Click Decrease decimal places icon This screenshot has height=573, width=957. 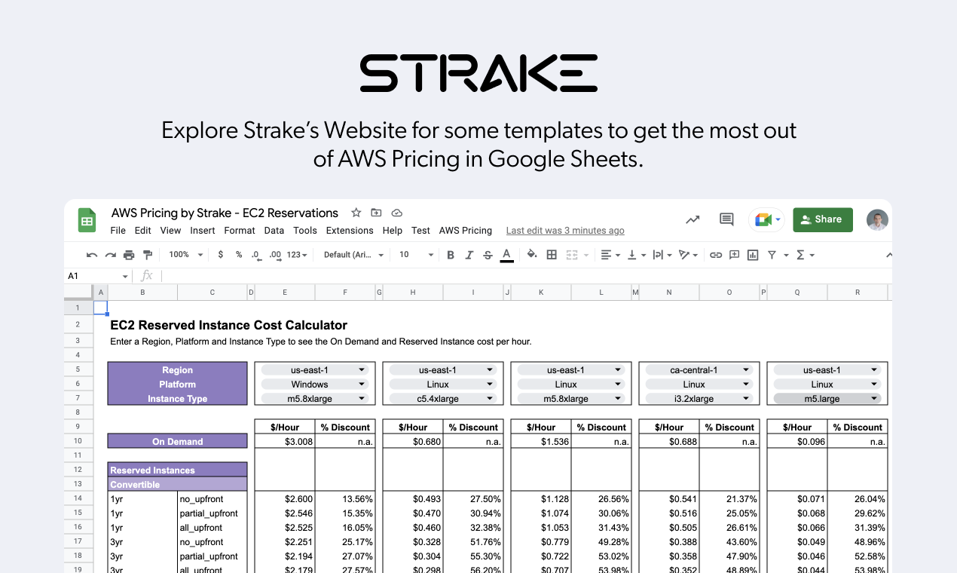[256, 255]
